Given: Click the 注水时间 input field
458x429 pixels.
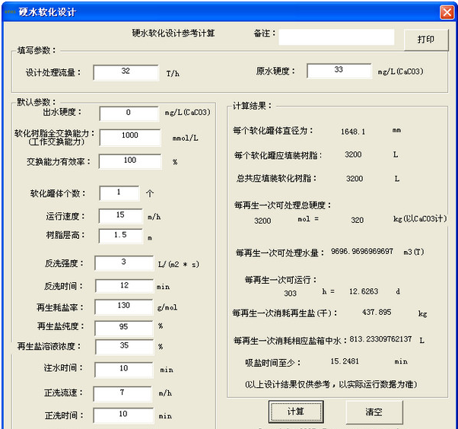Looking at the screenshot, I should pyautogui.click(x=124, y=370).
